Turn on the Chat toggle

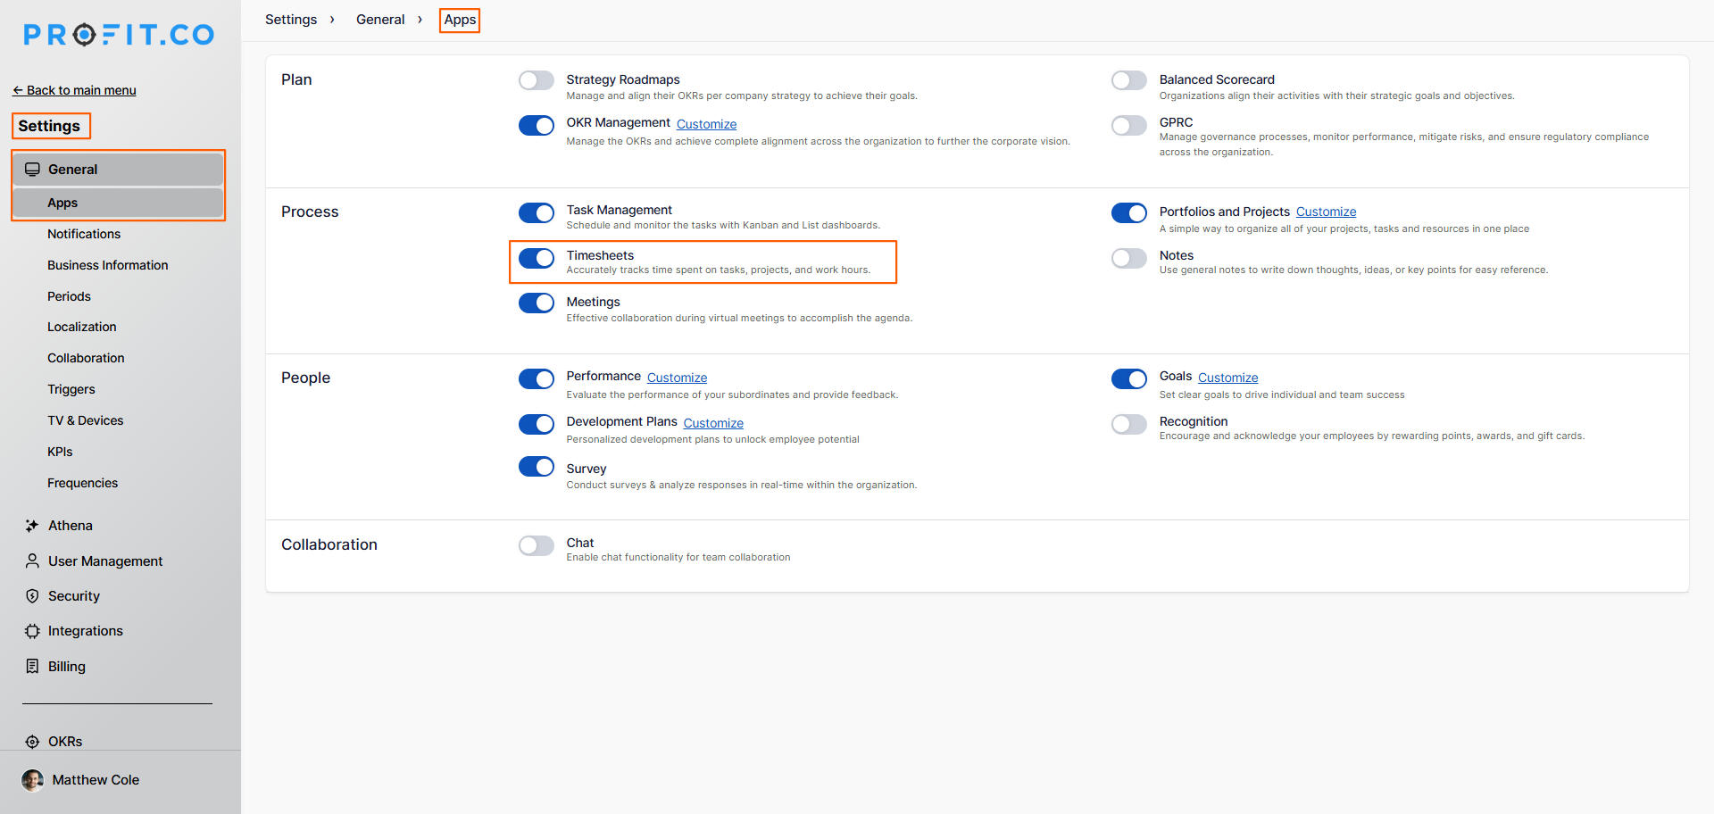[536, 545]
